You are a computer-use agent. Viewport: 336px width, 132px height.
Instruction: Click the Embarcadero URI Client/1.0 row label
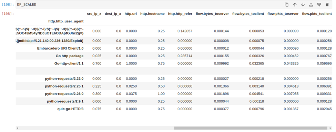coord(60,49)
